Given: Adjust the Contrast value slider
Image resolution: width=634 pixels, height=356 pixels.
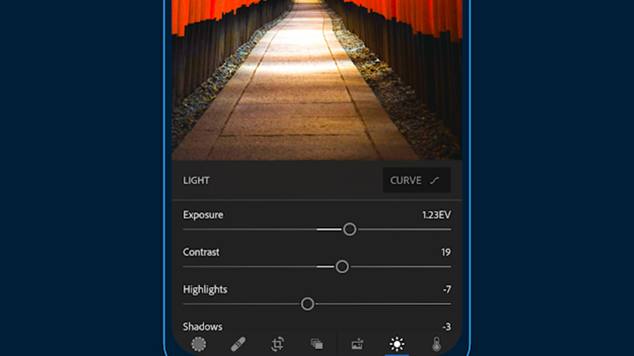Looking at the screenshot, I should (341, 266).
